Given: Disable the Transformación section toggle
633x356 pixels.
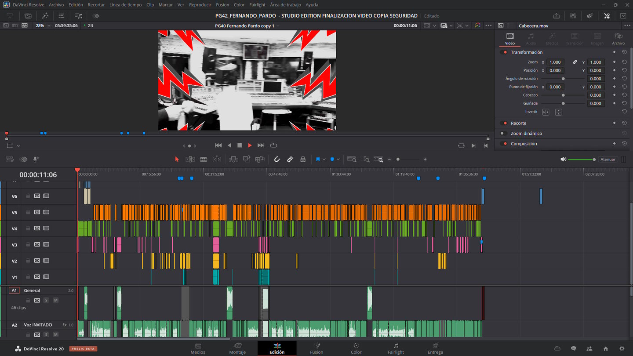Looking at the screenshot, I should (x=503, y=52).
